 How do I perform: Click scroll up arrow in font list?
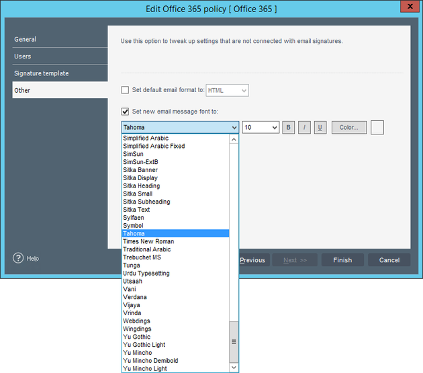pyautogui.click(x=234, y=139)
